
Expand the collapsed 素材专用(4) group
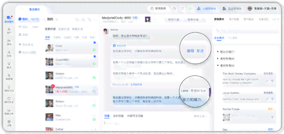pos(226,59)
